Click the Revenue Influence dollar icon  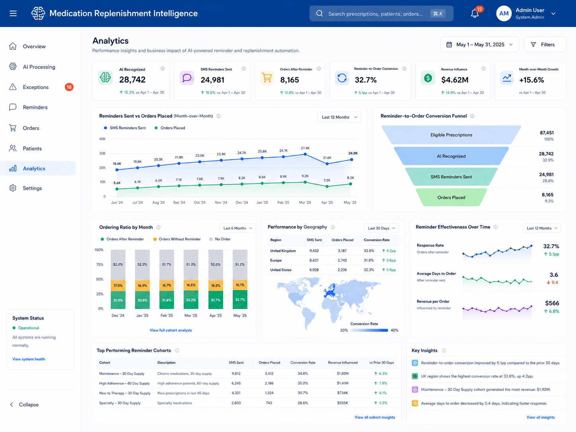coord(428,78)
